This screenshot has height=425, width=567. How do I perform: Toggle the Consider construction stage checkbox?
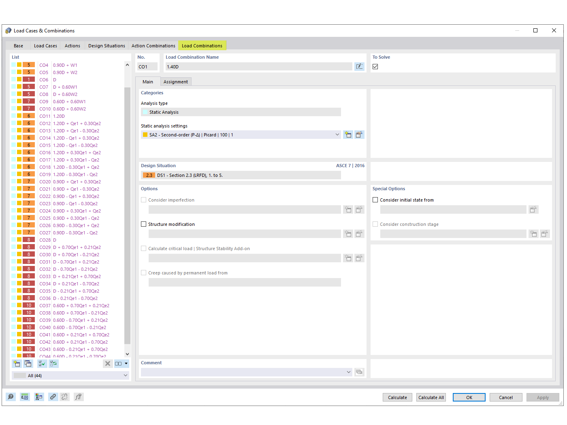coord(375,224)
